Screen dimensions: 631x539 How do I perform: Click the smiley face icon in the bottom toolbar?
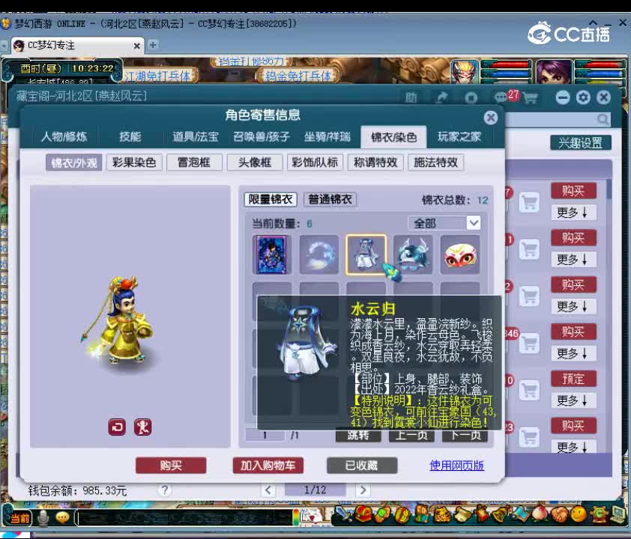coord(579,514)
